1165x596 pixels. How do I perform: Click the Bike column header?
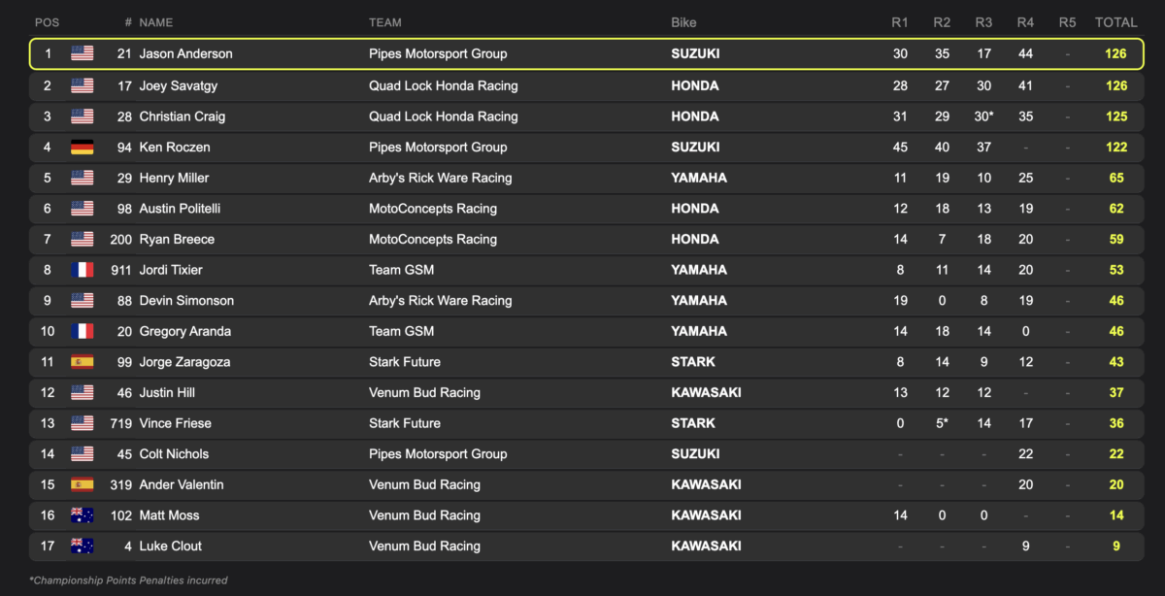pos(683,22)
